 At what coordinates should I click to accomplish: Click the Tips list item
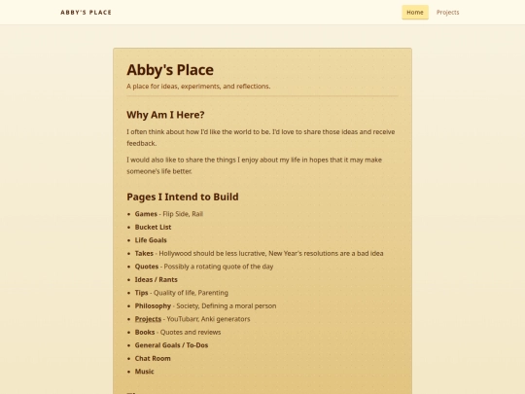(182, 293)
